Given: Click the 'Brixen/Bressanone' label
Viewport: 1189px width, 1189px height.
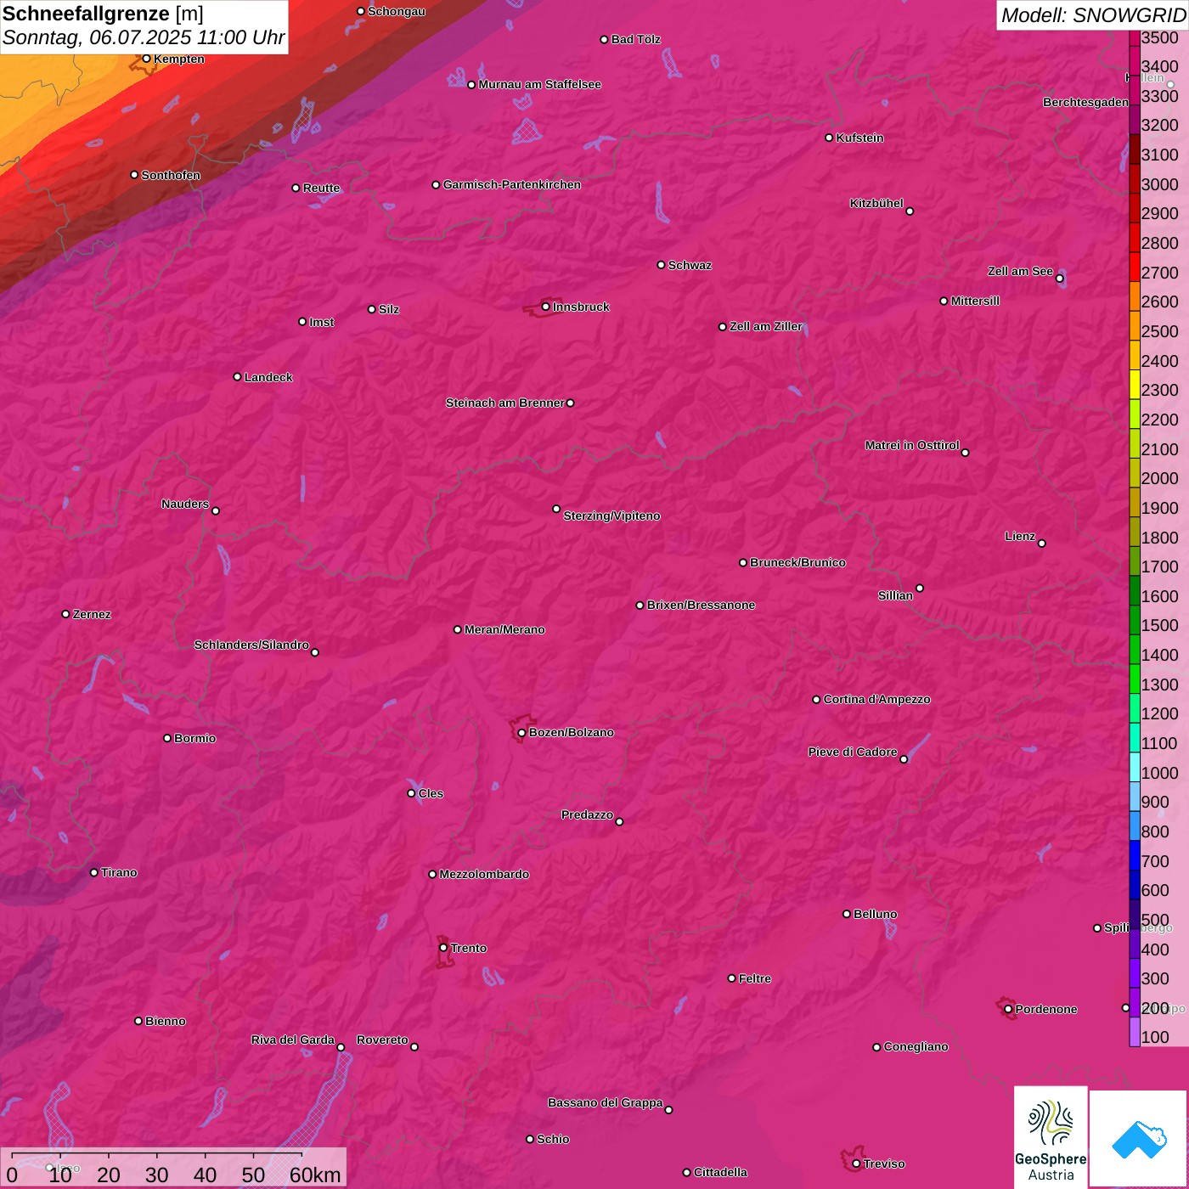Looking at the screenshot, I should pyautogui.click(x=701, y=605).
